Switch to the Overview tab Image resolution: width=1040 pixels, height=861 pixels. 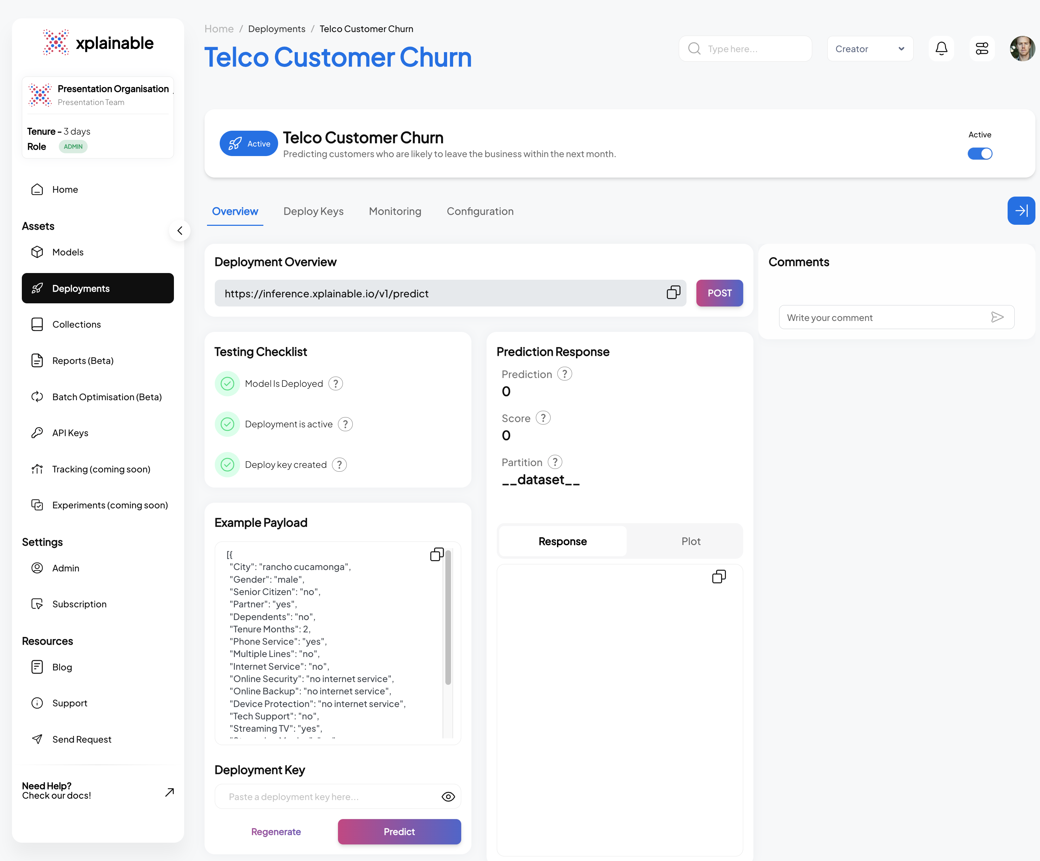click(x=235, y=211)
